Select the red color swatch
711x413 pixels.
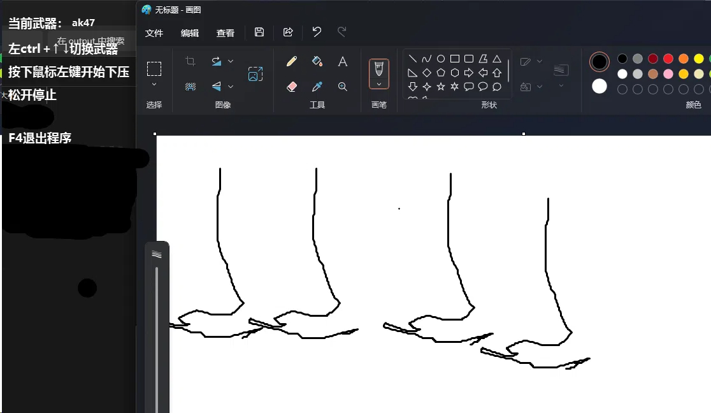click(x=667, y=58)
